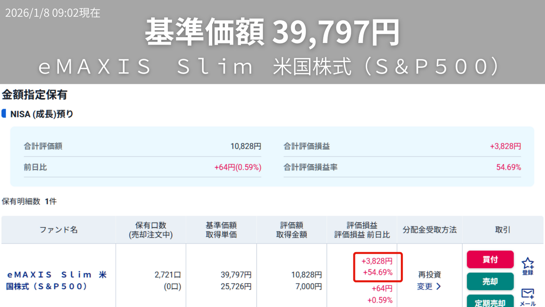The width and height of the screenshot is (545, 307).
Task: Click the 金額指定保有 heading
Action: (x=34, y=95)
